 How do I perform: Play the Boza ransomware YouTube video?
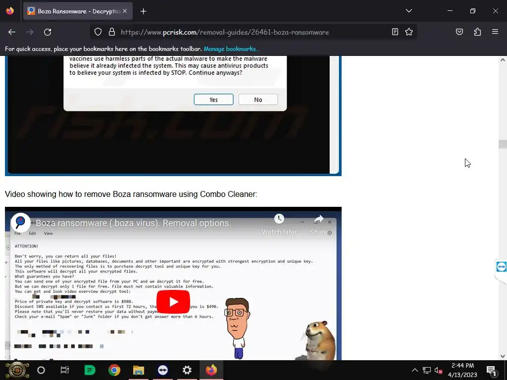[173, 302]
